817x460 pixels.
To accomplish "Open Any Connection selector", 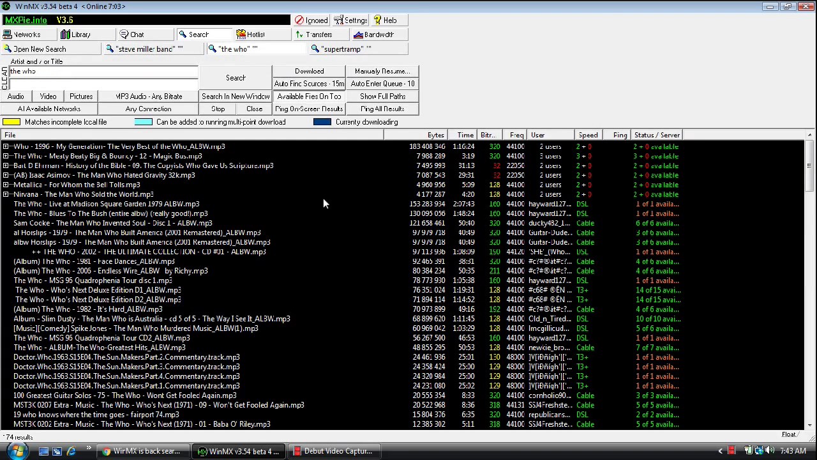I will [x=148, y=109].
